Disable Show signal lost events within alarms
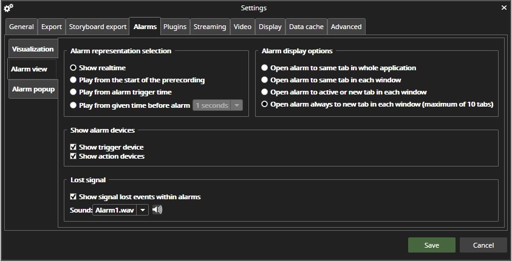Screen dimensions: 512x261 pyautogui.click(x=73, y=197)
